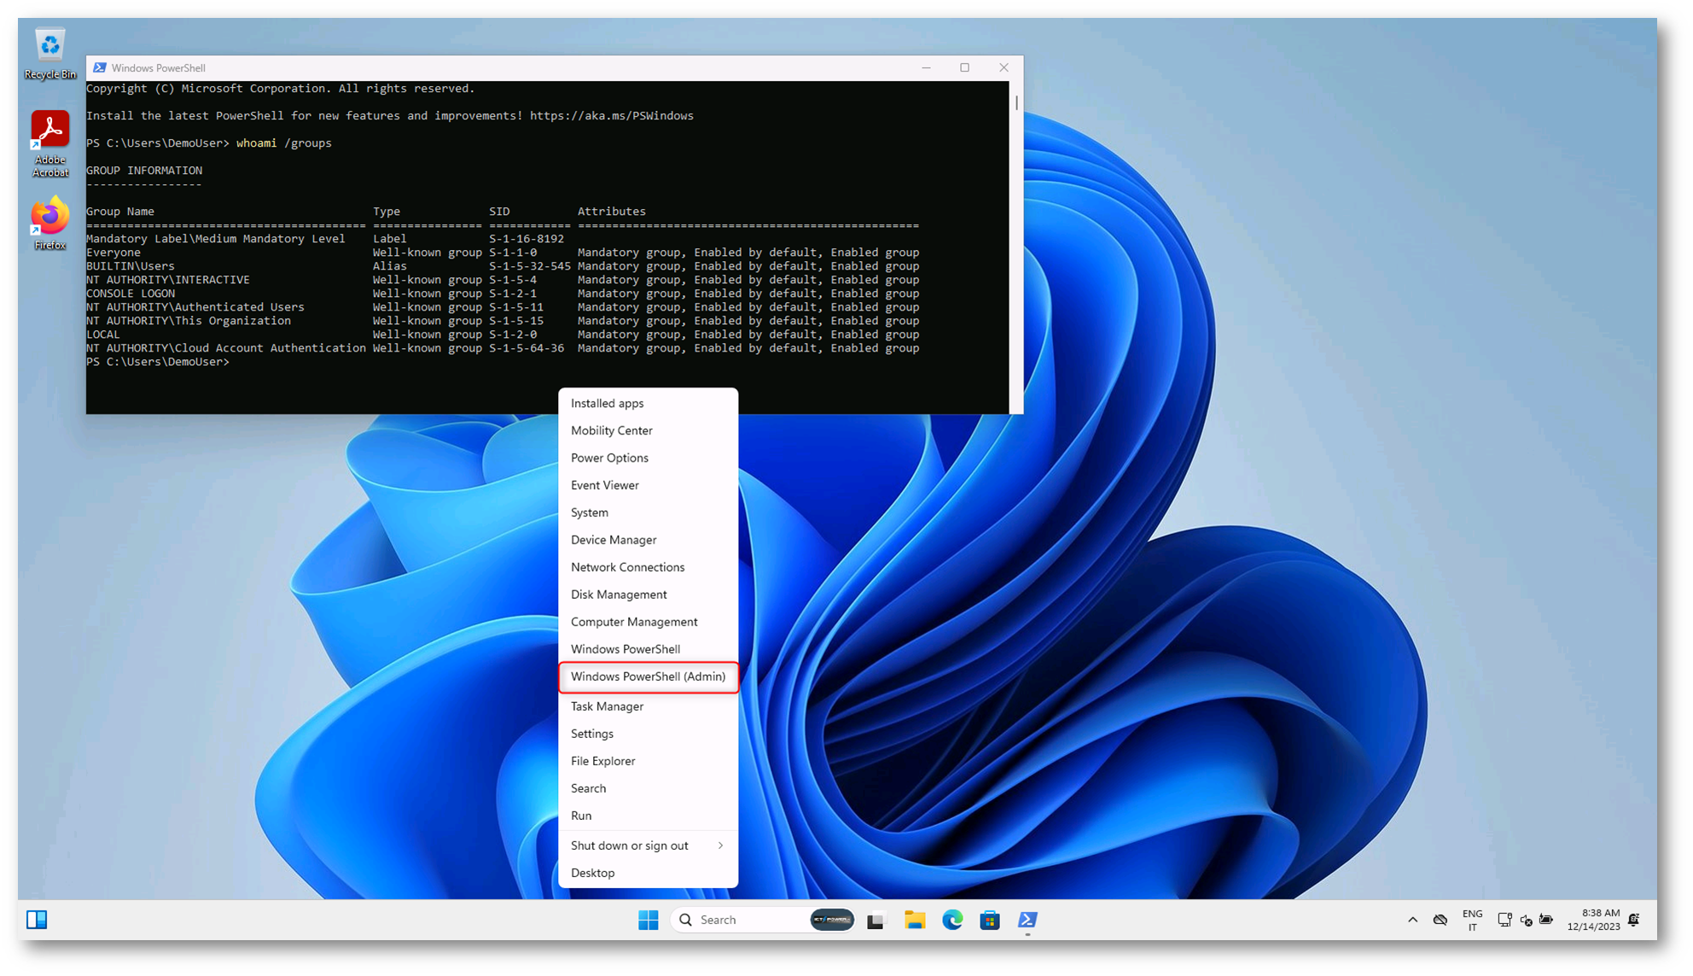Select Windows PowerShell non-admin entry
Screen dimensions: 1693x976
pyautogui.click(x=648, y=648)
